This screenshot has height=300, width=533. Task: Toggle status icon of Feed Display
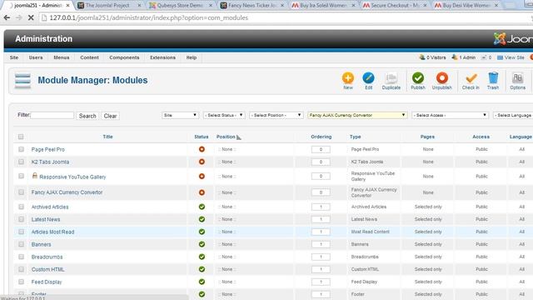202,282
